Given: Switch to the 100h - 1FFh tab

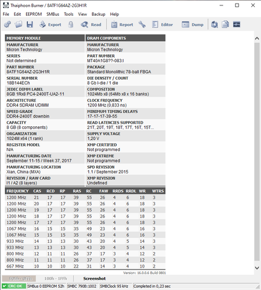Looking at the screenshot, I should (56, 279).
